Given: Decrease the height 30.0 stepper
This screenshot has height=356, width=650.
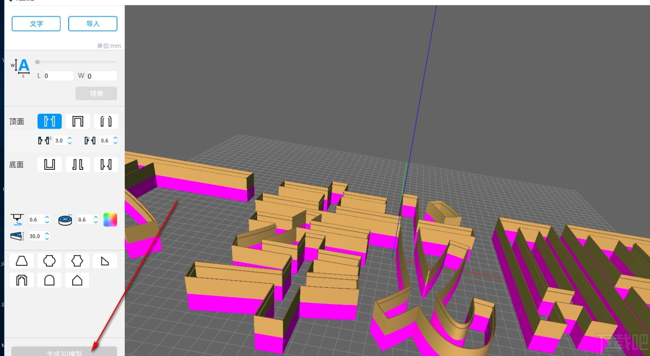Looking at the screenshot, I should coord(47,238).
